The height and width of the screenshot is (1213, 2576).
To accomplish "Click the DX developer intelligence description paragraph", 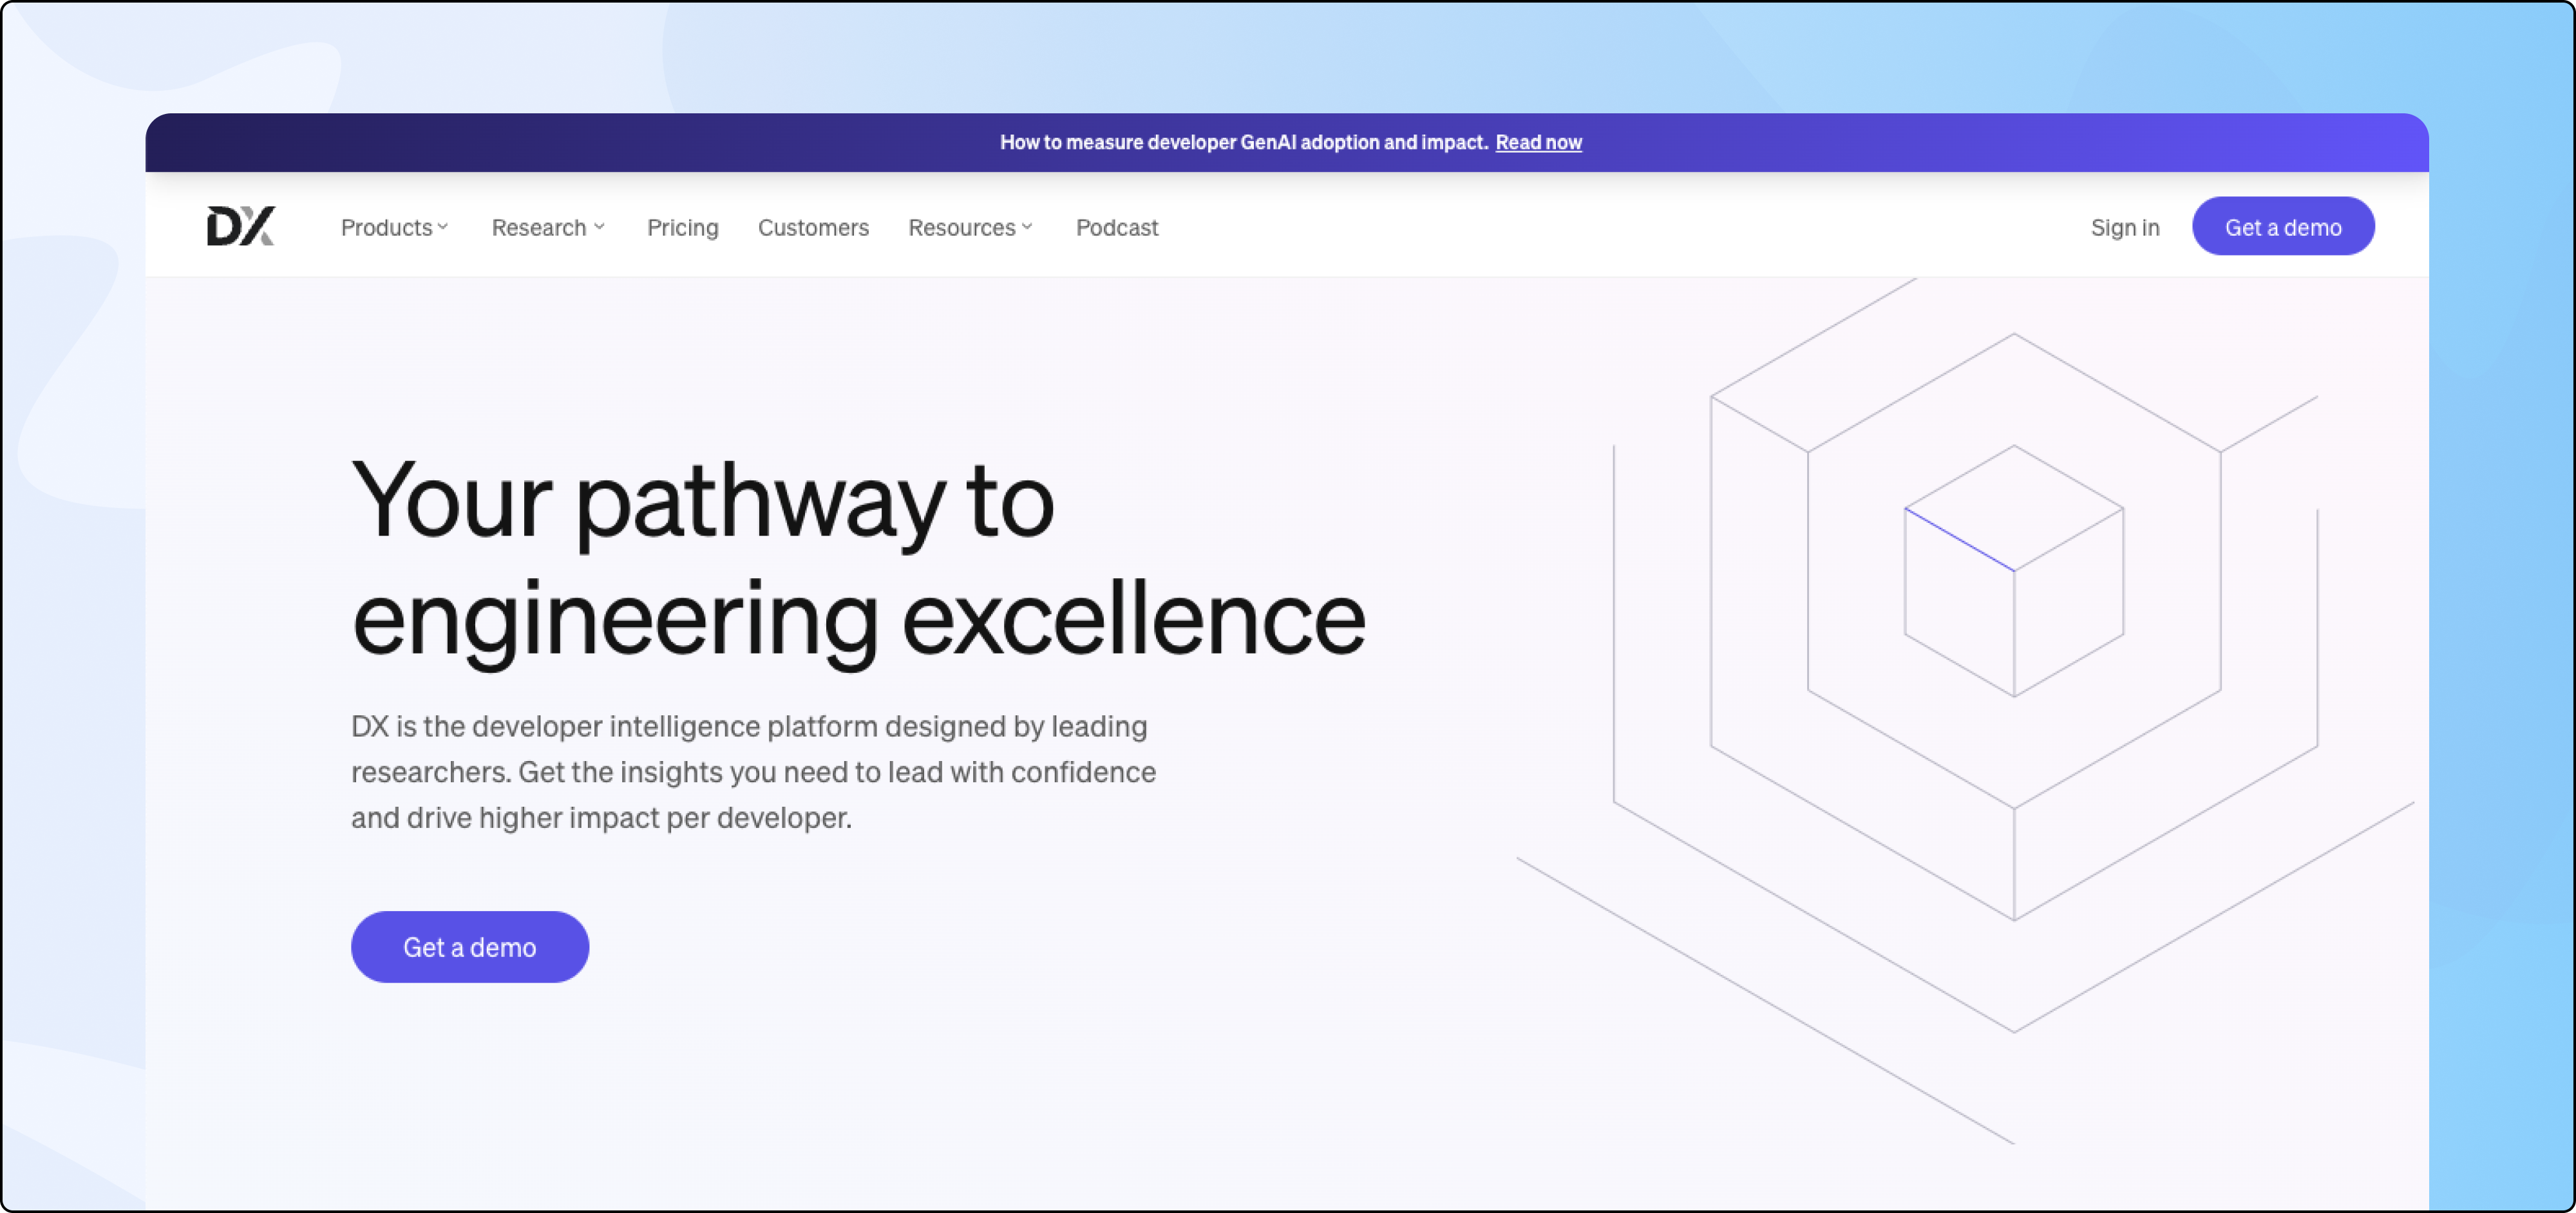I will pyautogui.click(x=753, y=772).
